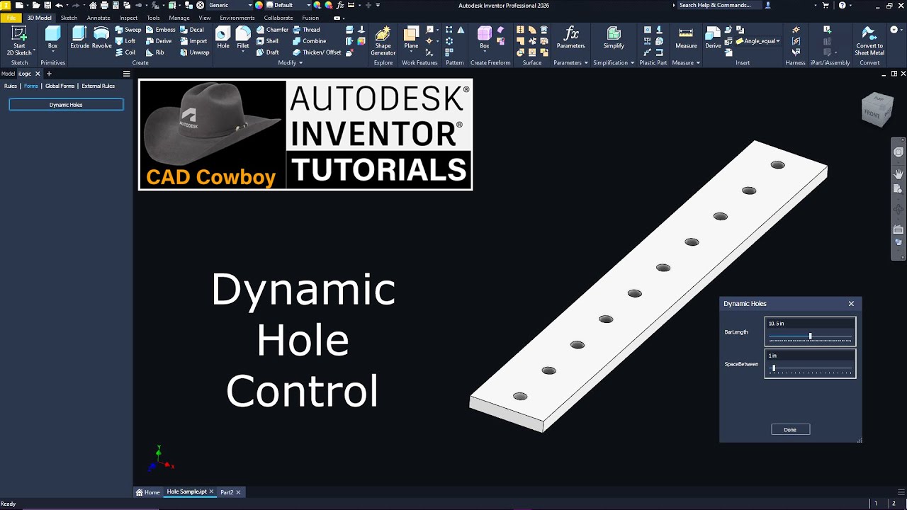The image size is (907, 510).
Task: Click the Unwrap tool
Action: pos(194,52)
